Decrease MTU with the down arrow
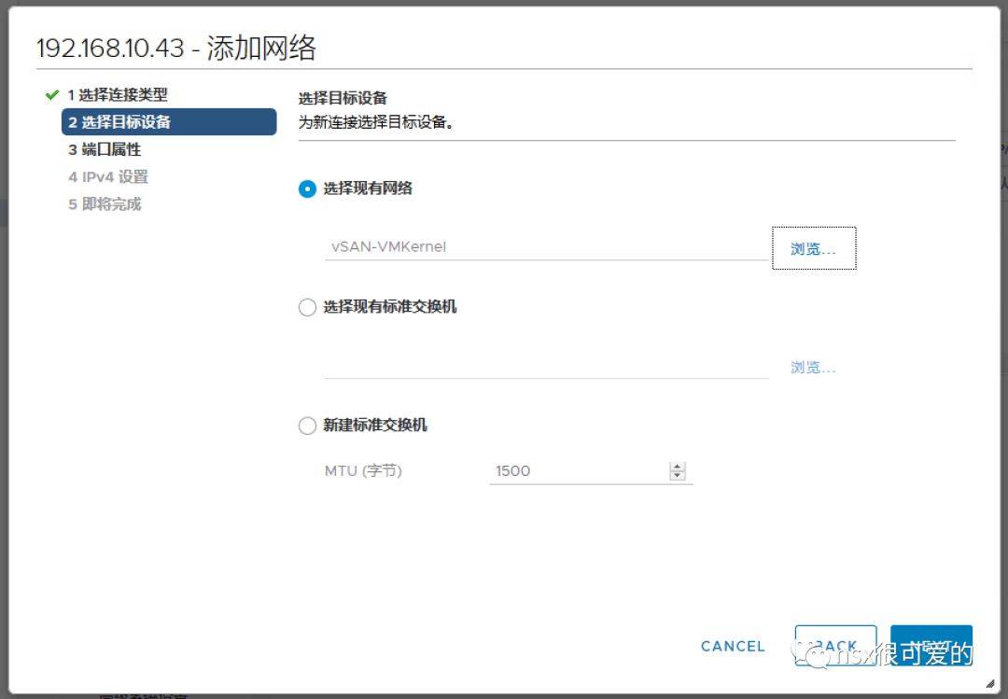Screen dimensions: 1008x699 pos(678,476)
